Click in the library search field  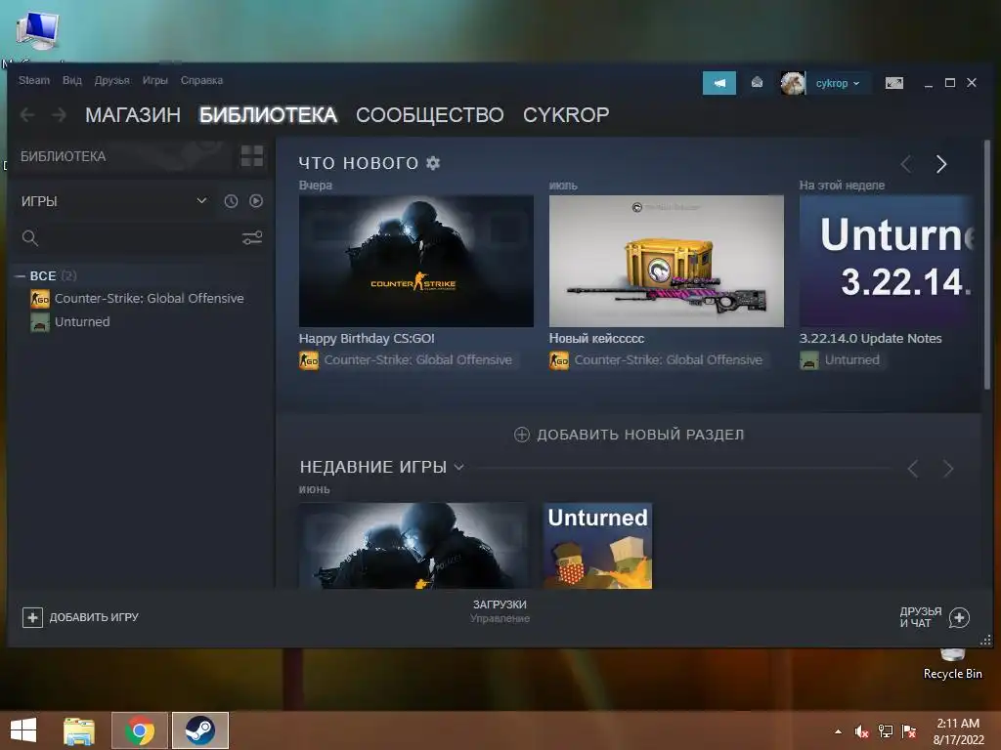coord(139,238)
